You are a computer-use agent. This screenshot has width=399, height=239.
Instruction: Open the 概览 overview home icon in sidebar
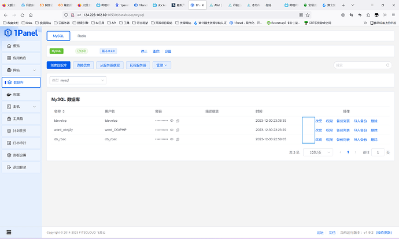coord(9,46)
